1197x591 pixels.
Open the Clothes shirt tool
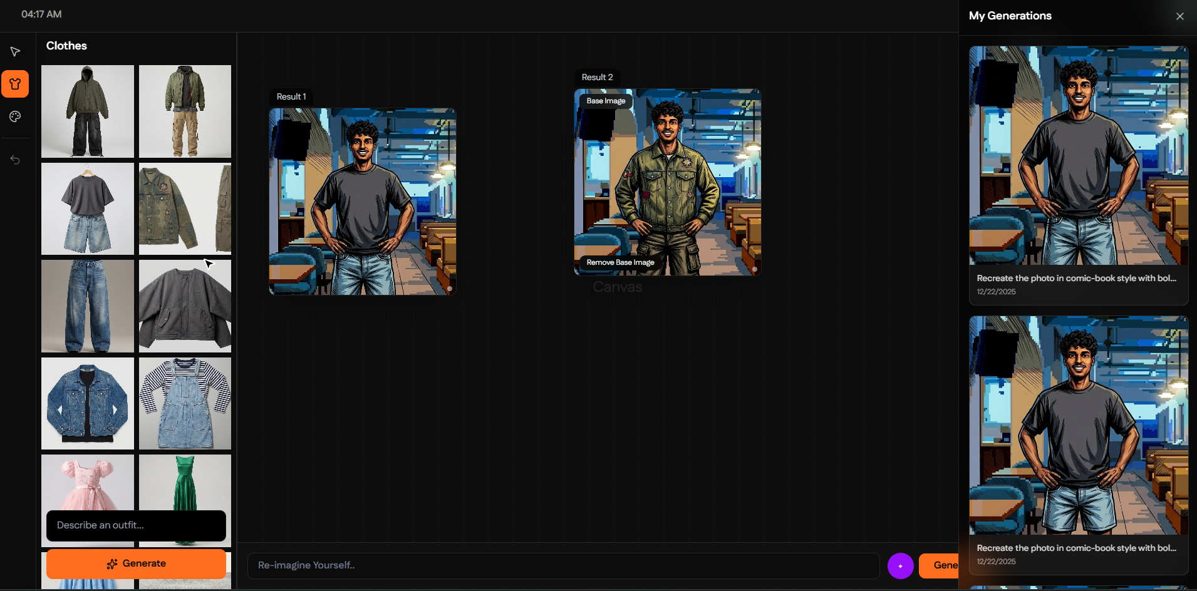(15, 84)
